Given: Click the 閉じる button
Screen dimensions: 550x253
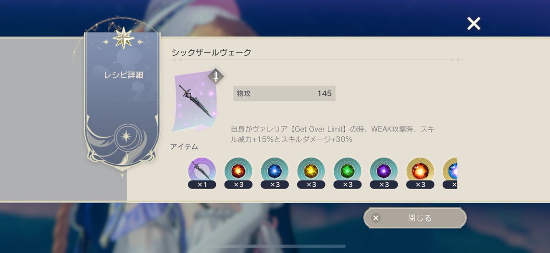Looking at the screenshot, I should point(415,218).
